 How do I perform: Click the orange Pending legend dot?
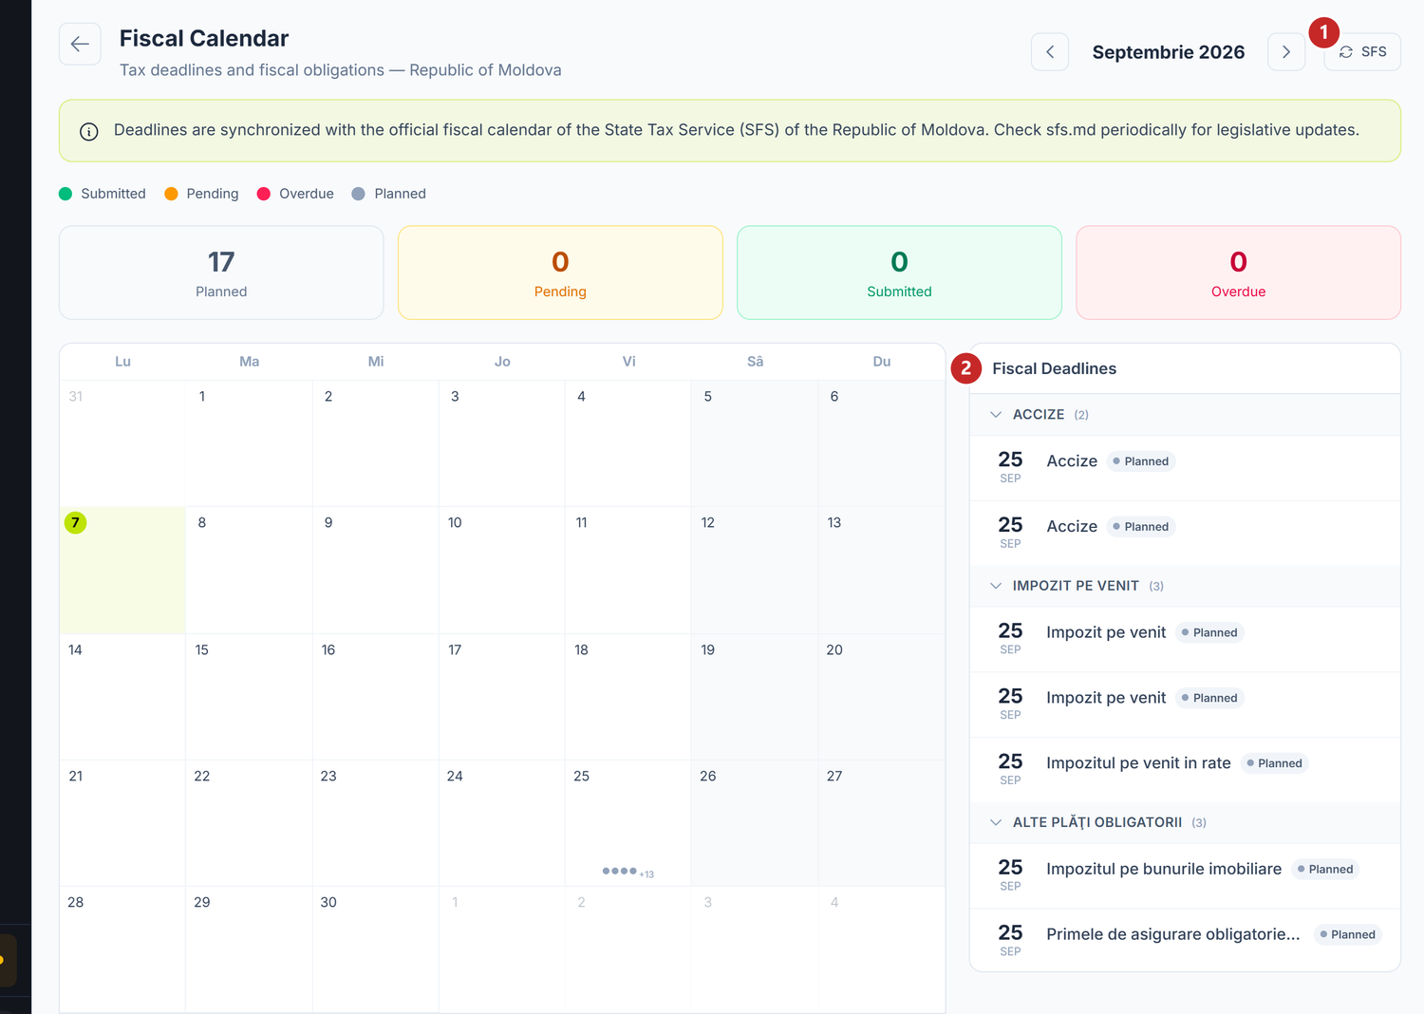(171, 194)
